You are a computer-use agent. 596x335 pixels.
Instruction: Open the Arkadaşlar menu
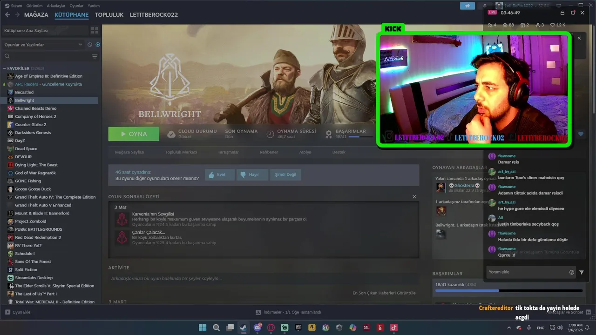point(56,6)
